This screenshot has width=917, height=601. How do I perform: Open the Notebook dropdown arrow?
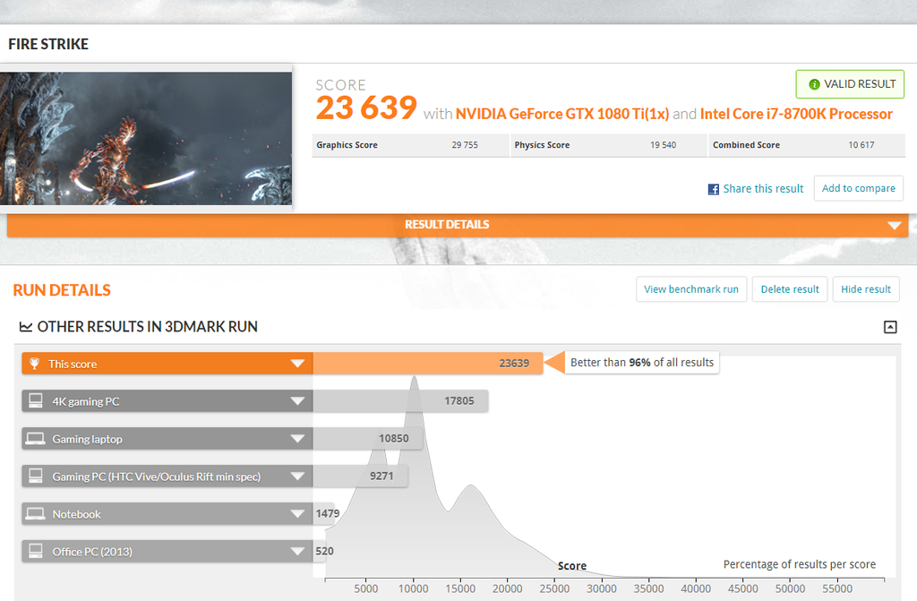(x=297, y=513)
